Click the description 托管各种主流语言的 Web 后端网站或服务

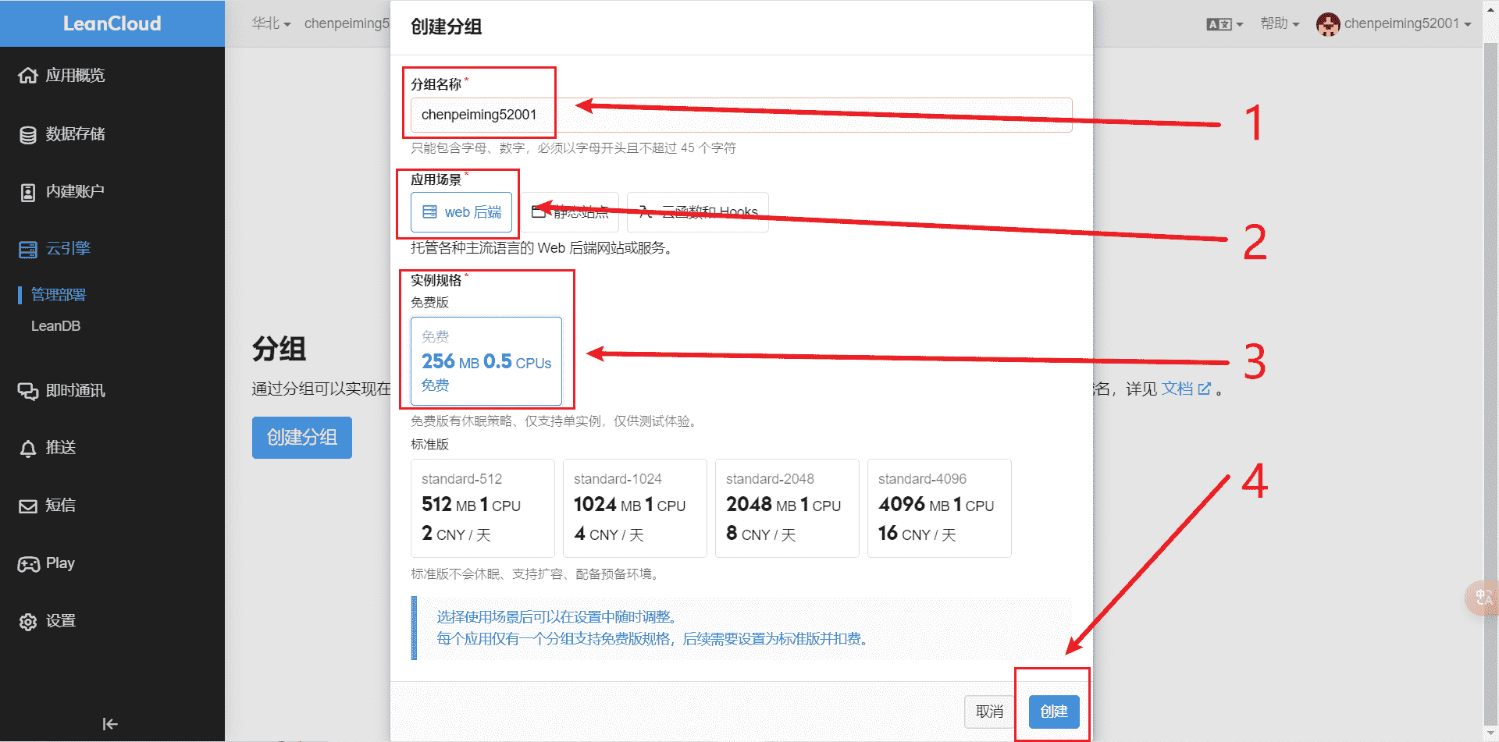(x=542, y=248)
